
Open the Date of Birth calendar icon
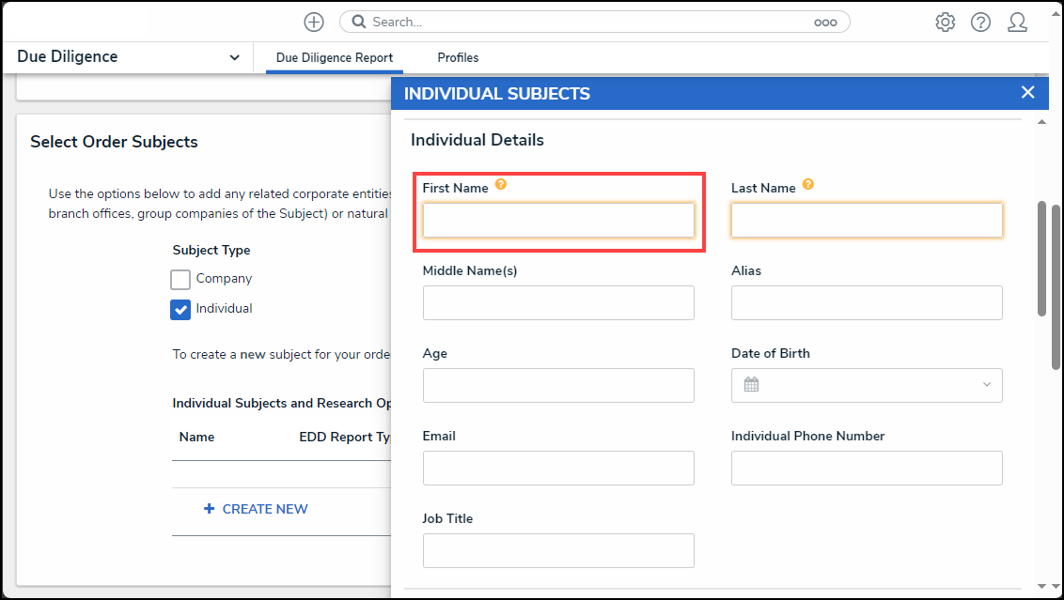[751, 384]
